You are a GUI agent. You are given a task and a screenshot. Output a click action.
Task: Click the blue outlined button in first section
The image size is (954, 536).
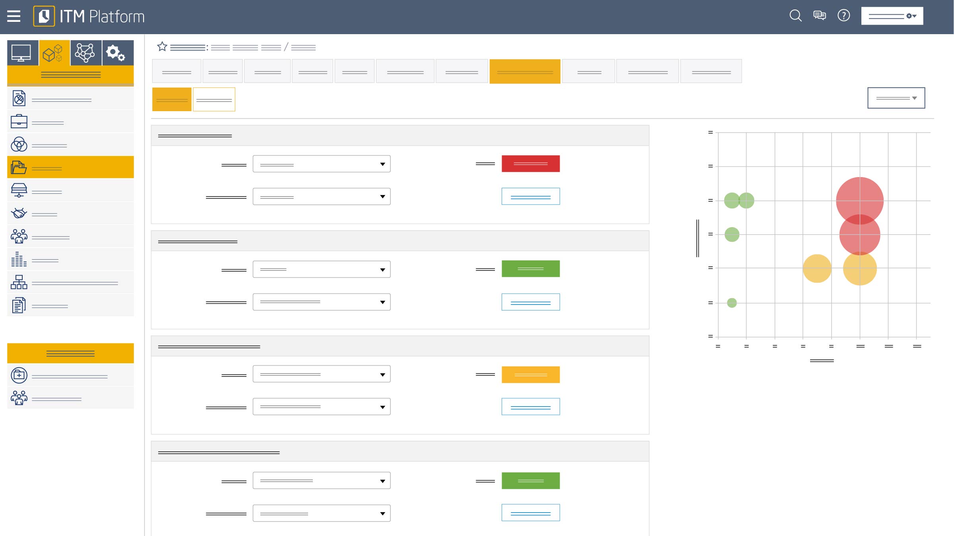click(531, 197)
